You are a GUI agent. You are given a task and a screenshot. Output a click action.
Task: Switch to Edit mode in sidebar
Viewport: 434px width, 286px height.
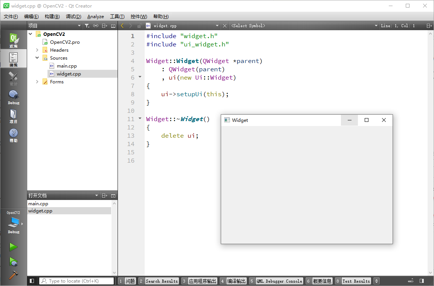(x=13, y=58)
